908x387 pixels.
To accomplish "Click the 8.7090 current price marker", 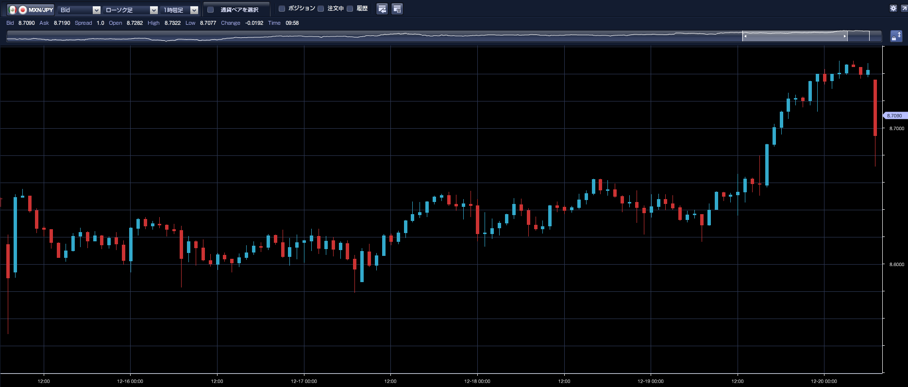I will pos(894,116).
